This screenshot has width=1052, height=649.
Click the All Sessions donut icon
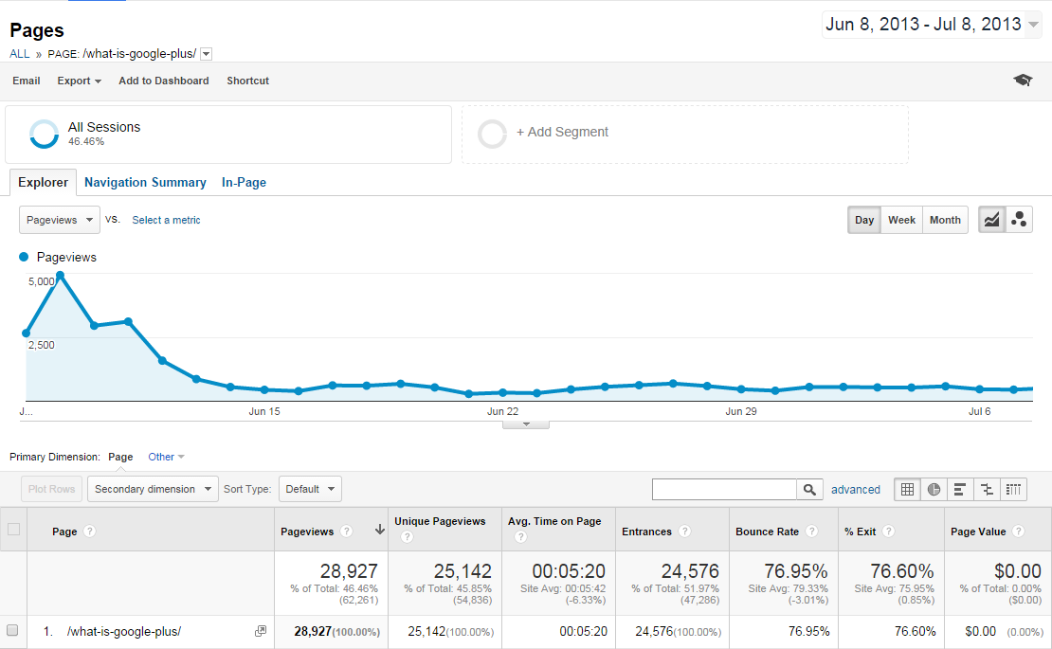click(45, 134)
